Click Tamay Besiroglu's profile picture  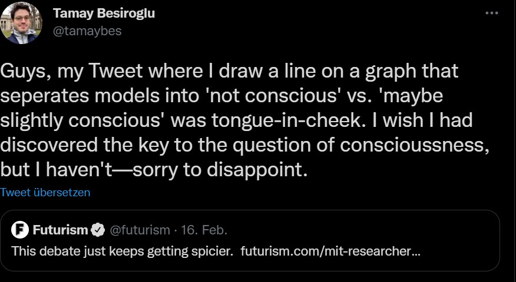pos(22,23)
